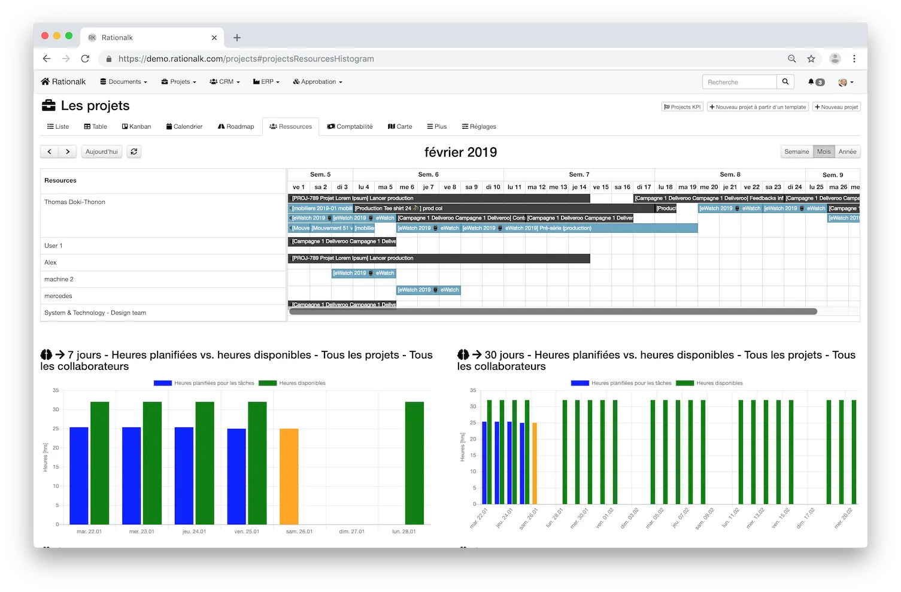Switch to the Kanban tab

[136, 126]
